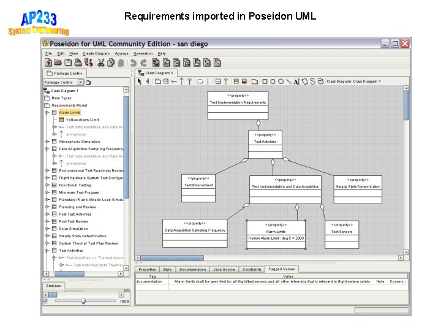Select the Test Sensors class box
441x331 pixels.
pos(342,235)
